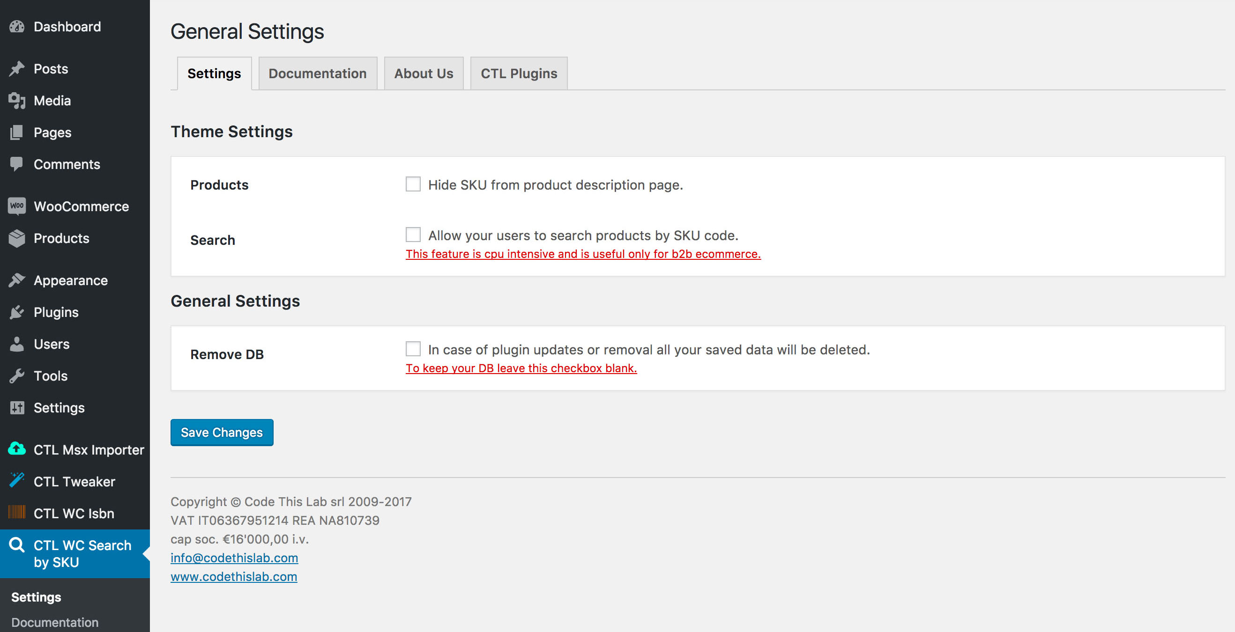Click the keep your DB checkbox warning link
This screenshot has height=632, width=1235.
point(521,368)
